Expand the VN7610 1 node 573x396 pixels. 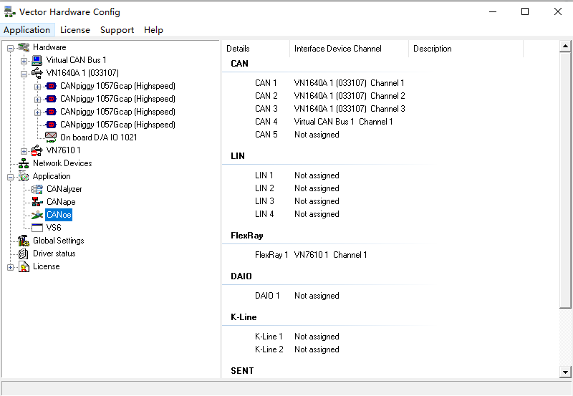pyautogui.click(x=24, y=151)
